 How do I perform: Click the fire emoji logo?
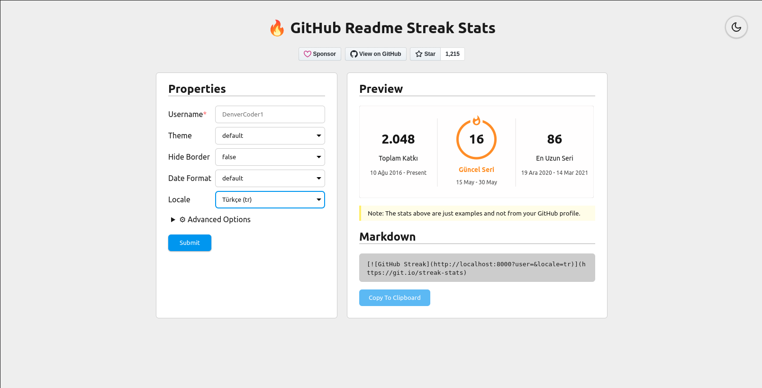(277, 28)
